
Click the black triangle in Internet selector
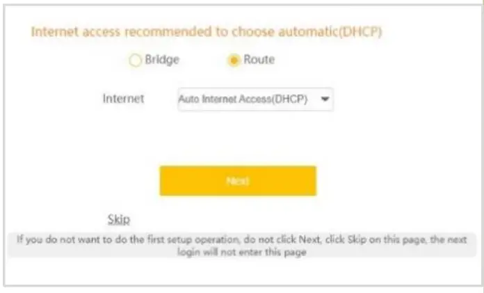click(x=324, y=99)
